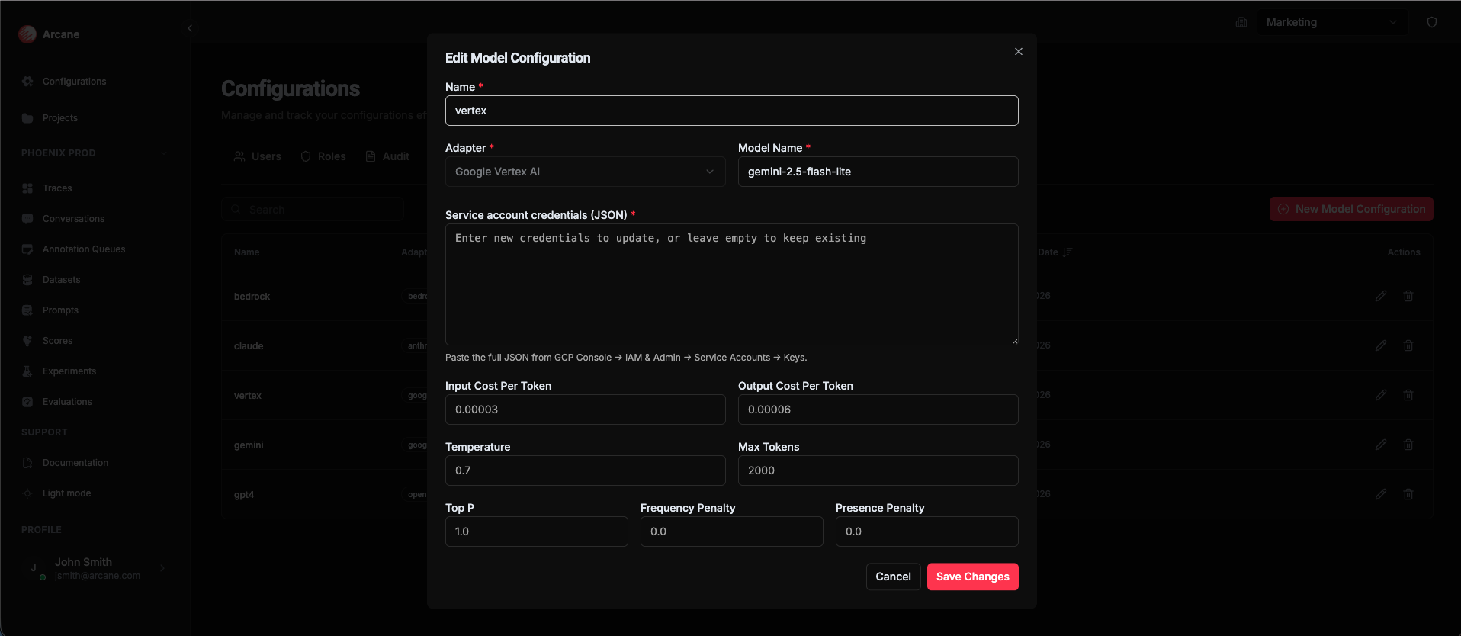This screenshot has height=636, width=1461.
Task: Open Projects in the sidebar
Action: coord(60,118)
